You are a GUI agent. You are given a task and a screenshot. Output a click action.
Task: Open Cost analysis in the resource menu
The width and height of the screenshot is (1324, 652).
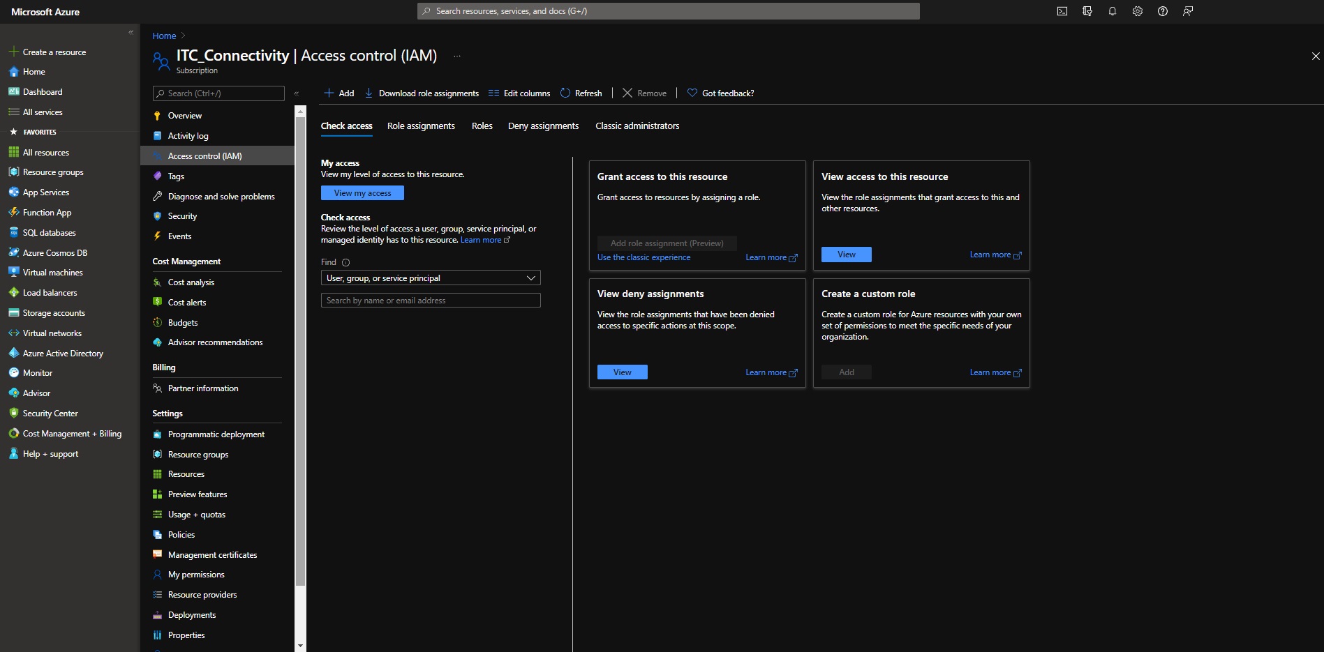point(191,282)
